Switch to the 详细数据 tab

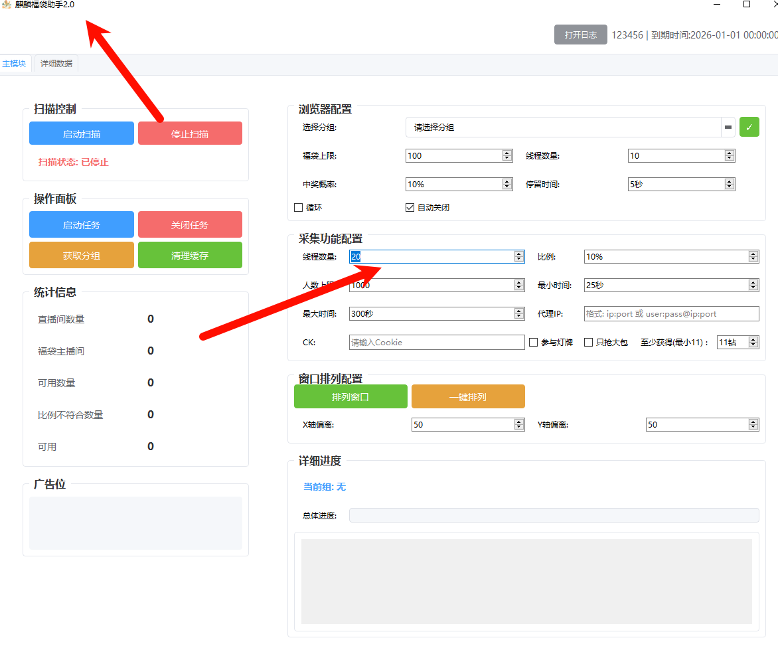click(56, 64)
